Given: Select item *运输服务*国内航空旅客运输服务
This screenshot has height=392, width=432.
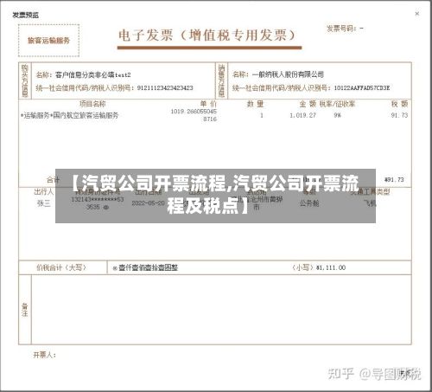Looking at the screenshot, I should [x=69, y=115].
